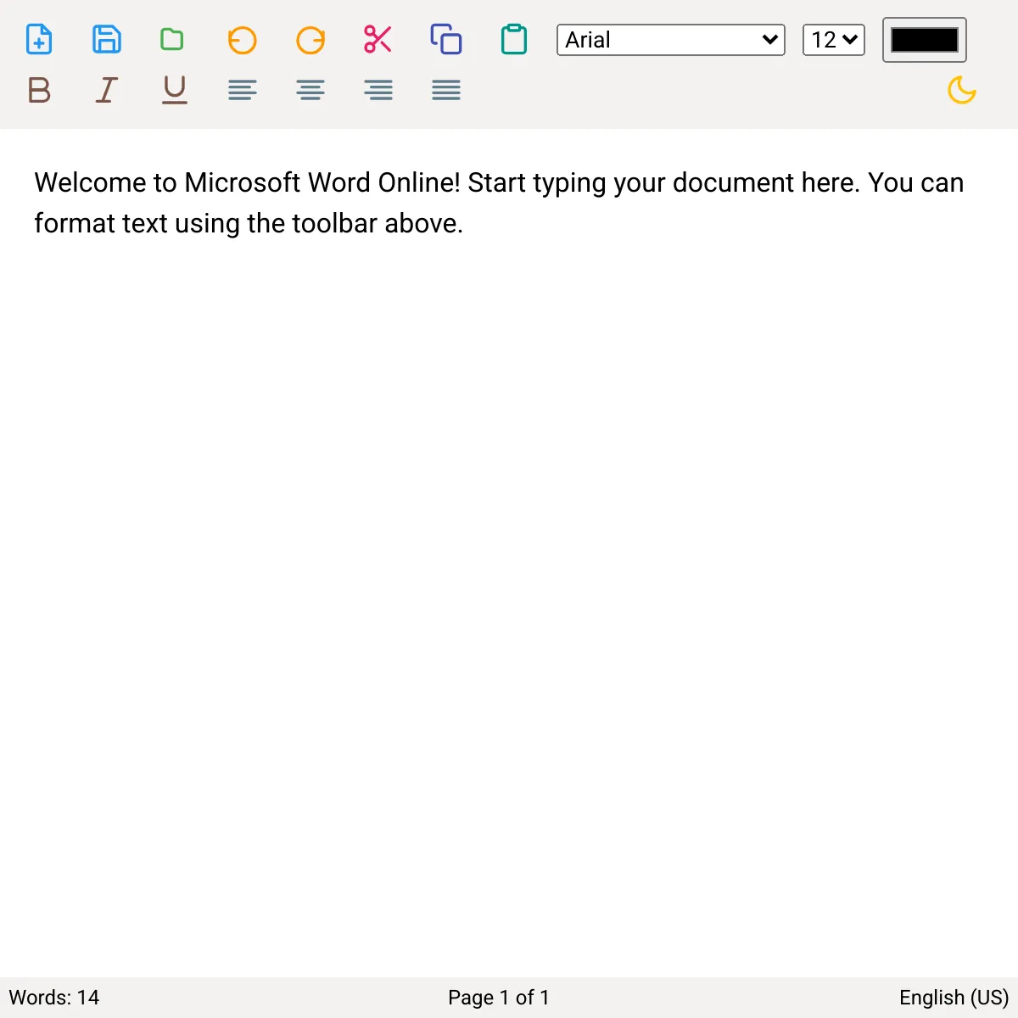
Task: Justify the text alignment
Action: click(446, 90)
